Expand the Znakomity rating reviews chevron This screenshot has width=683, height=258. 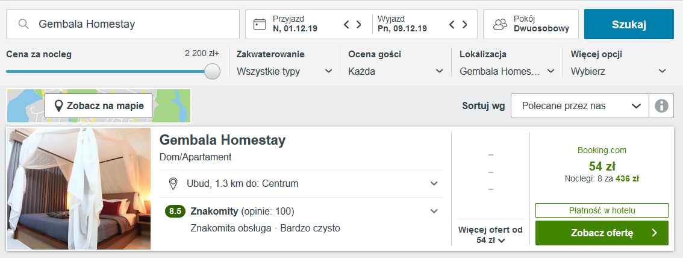pos(434,212)
